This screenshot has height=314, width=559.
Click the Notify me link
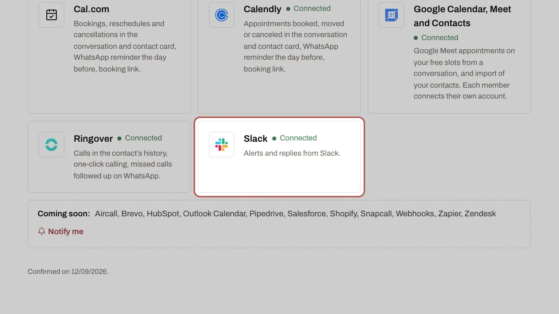pyautogui.click(x=66, y=232)
